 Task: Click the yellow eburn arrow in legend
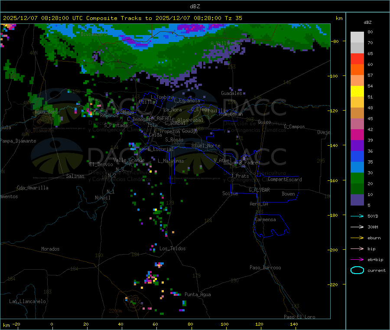point(357,238)
